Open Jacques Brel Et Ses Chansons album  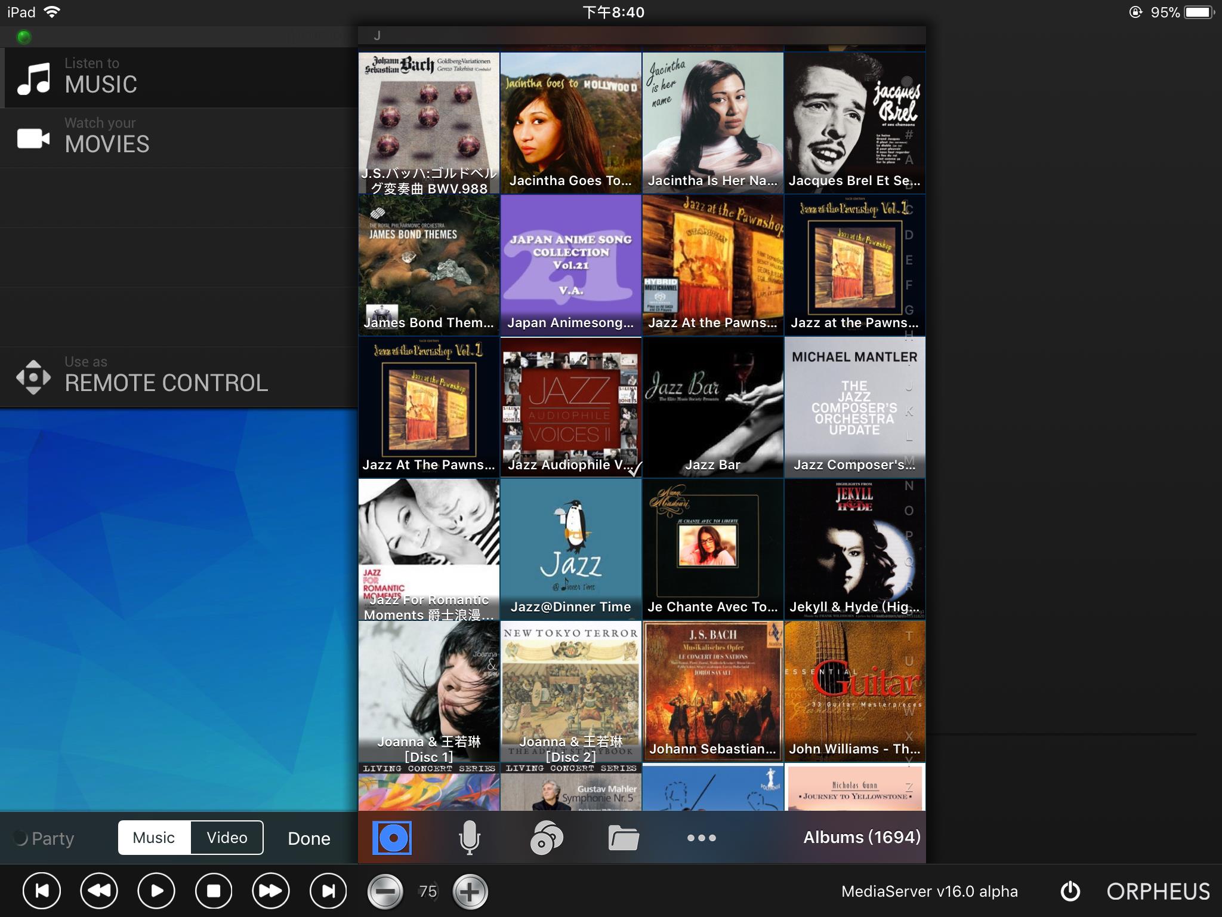point(855,123)
